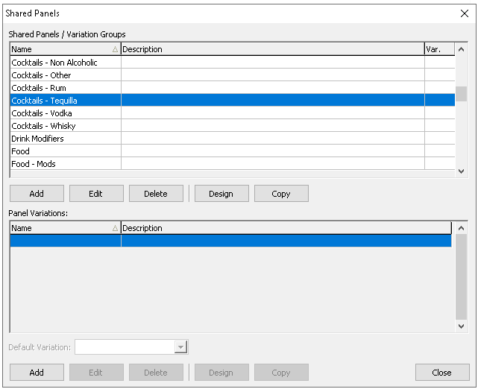Click Edit button for selected shared panel
The image size is (478, 389).
[x=96, y=194]
